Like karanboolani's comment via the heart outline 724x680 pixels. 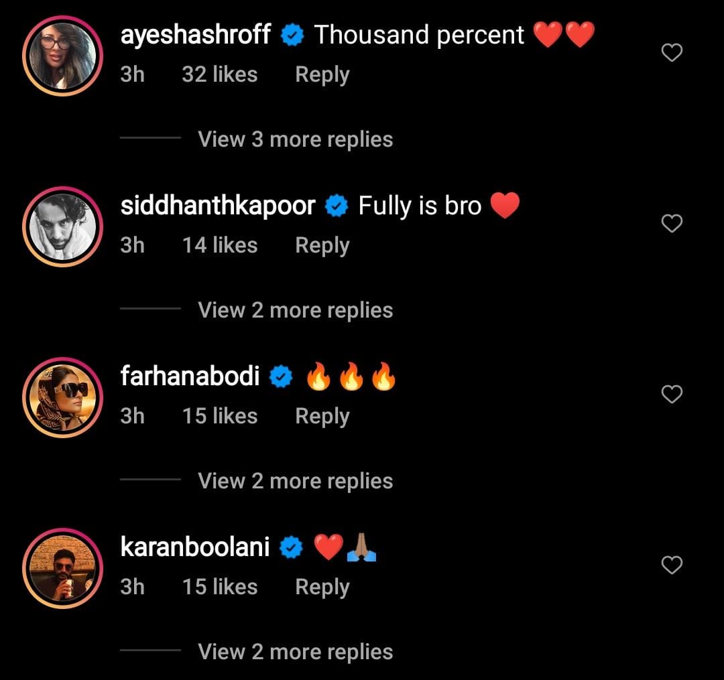click(x=672, y=565)
